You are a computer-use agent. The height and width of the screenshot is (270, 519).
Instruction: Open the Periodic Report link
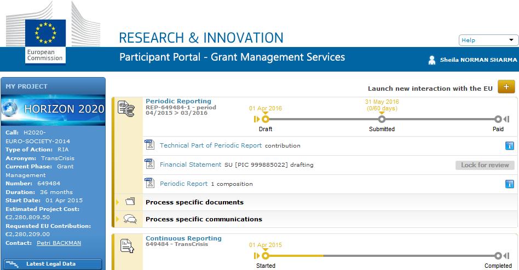[184, 184]
